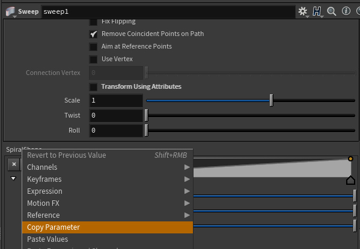Open the Channels submenu

(x=108, y=167)
